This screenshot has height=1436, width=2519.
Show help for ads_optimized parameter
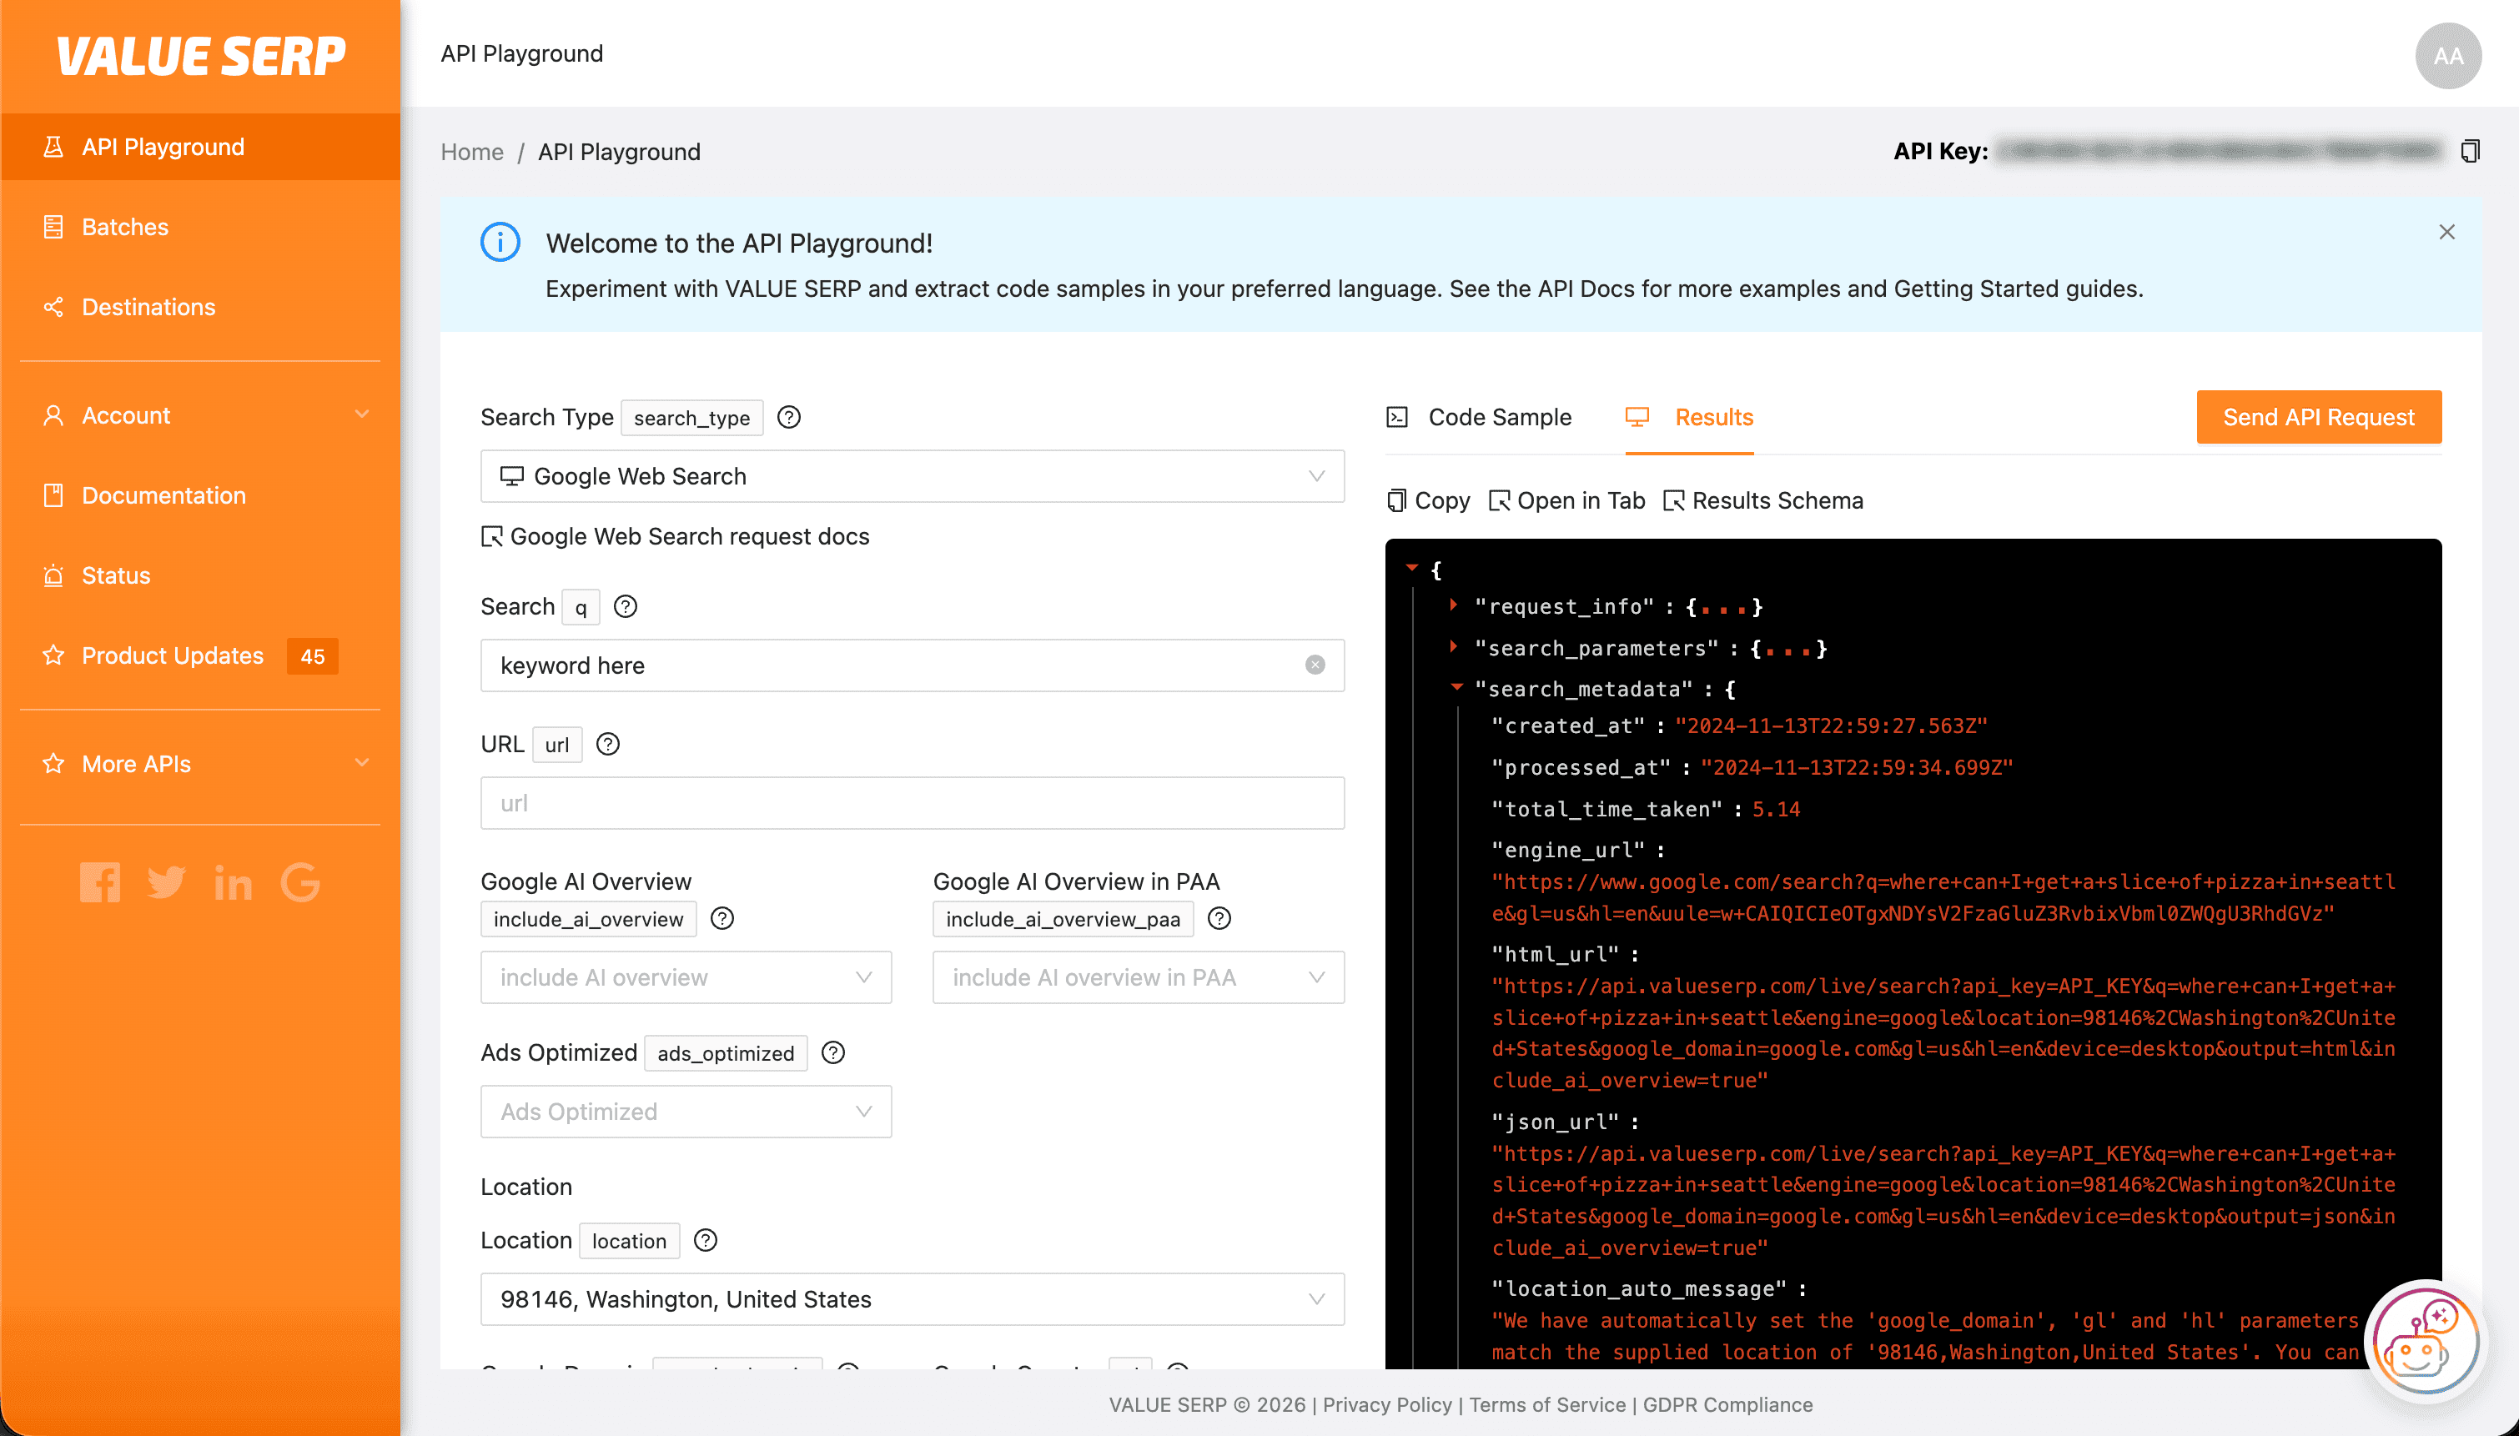833,1053
